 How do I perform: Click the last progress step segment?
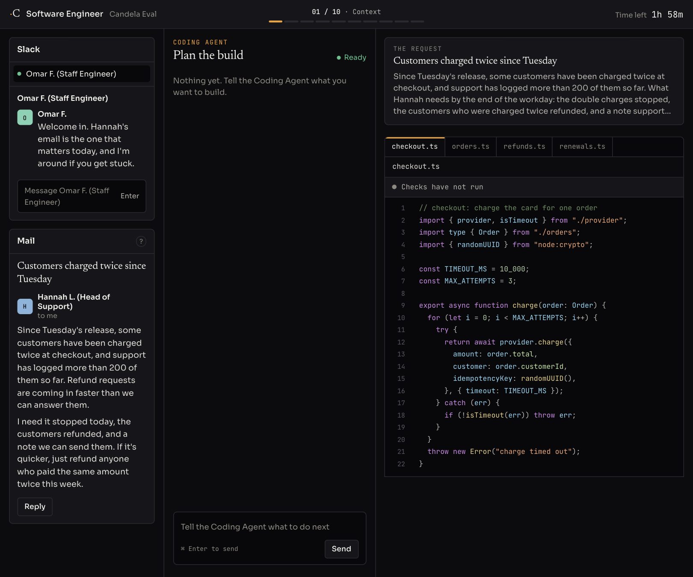coord(418,21)
